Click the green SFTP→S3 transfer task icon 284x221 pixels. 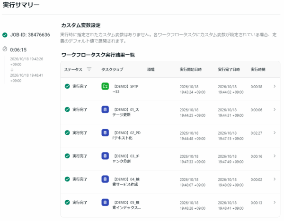[x=105, y=86]
